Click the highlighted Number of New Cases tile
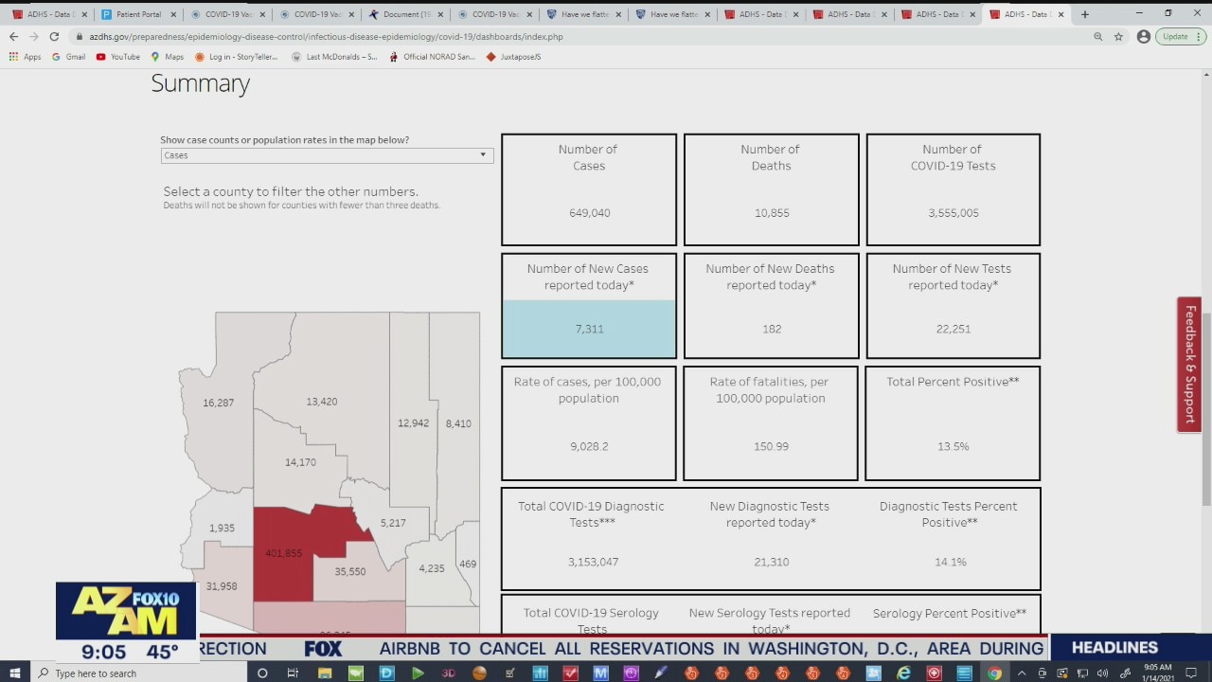 [x=589, y=329]
